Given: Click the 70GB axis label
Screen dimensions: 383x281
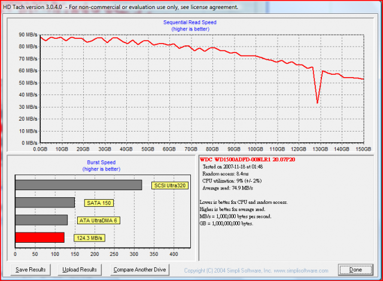Looking at the screenshot, I should (x=191, y=149).
